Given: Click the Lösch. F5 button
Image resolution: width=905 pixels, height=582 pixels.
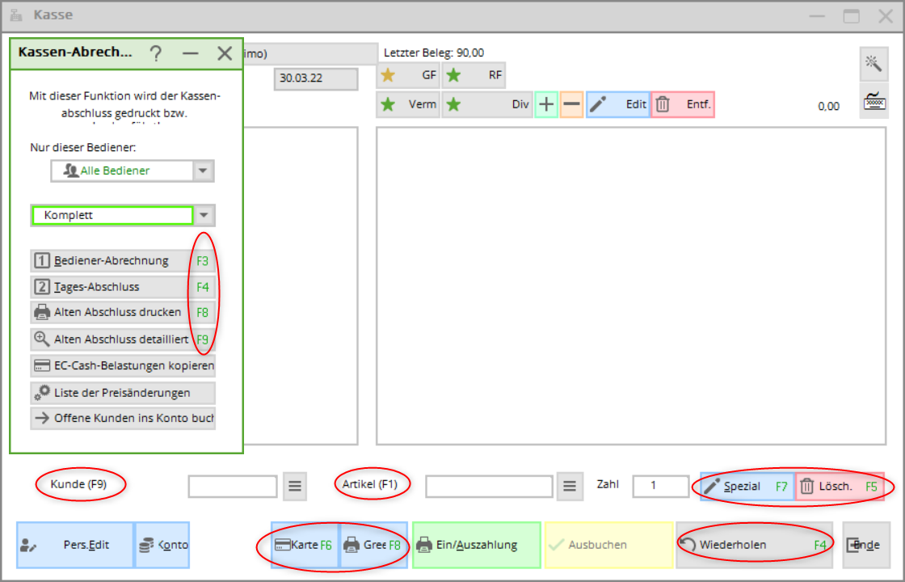Looking at the screenshot, I should click(x=840, y=486).
